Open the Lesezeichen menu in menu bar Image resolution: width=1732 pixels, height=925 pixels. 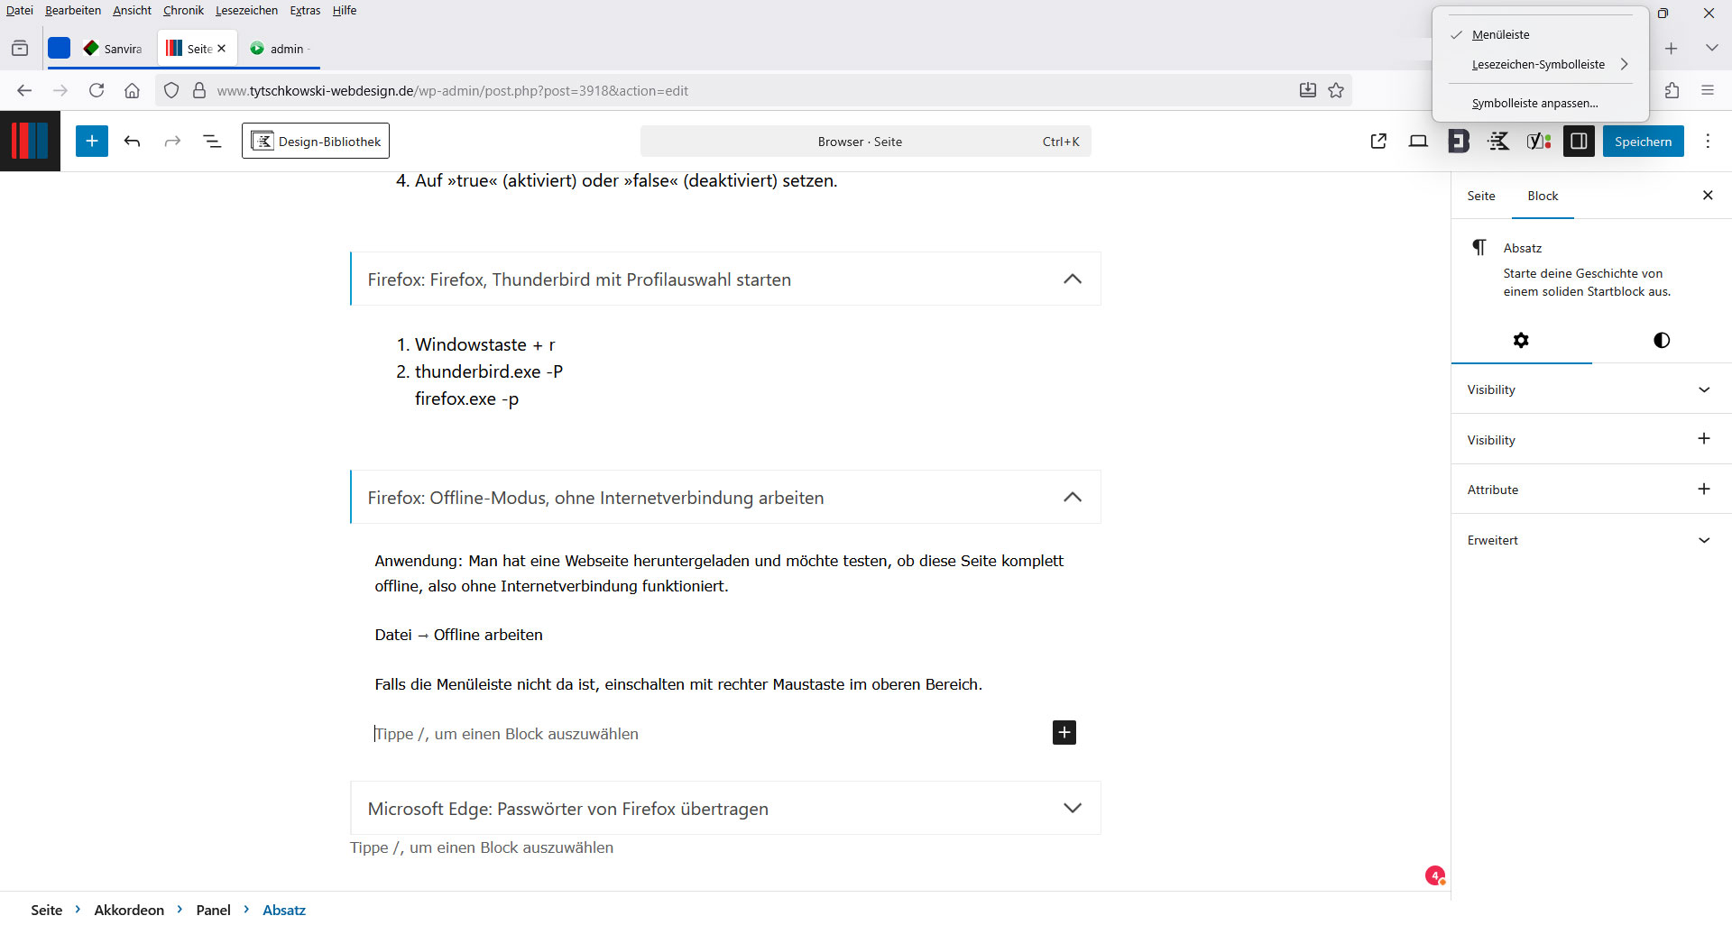coord(246,11)
